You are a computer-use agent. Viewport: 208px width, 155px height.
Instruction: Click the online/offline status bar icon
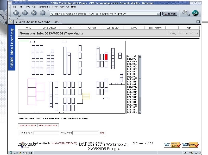[x=185, y=153]
